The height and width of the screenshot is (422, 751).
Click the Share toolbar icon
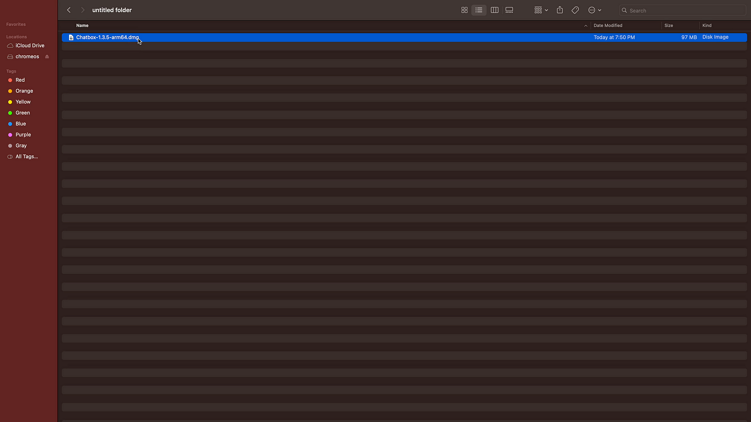pyautogui.click(x=559, y=10)
